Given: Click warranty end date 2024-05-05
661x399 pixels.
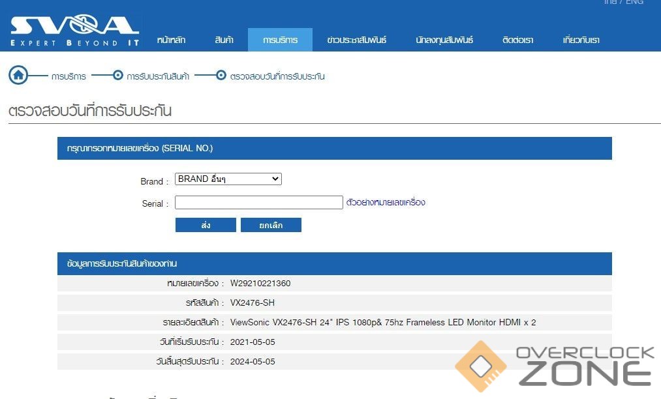Looking at the screenshot, I should (x=253, y=361).
